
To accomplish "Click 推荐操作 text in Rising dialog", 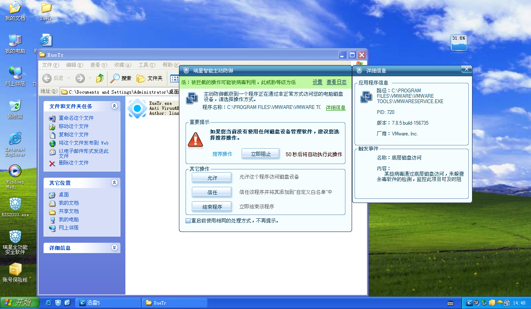I will (x=223, y=154).
